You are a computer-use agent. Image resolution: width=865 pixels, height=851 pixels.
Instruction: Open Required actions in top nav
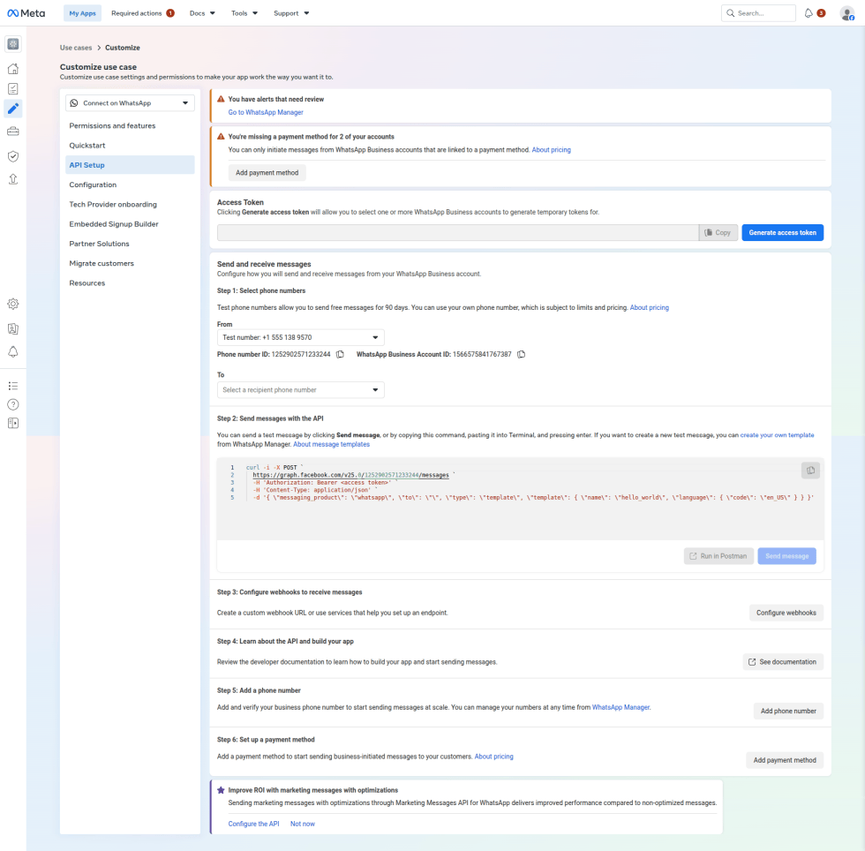[x=142, y=13]
